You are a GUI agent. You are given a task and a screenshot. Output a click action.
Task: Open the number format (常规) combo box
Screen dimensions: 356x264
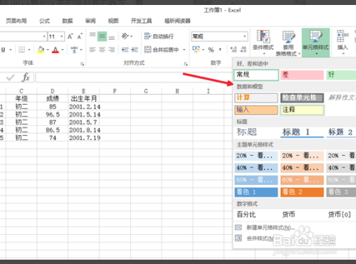click(219, 36)
